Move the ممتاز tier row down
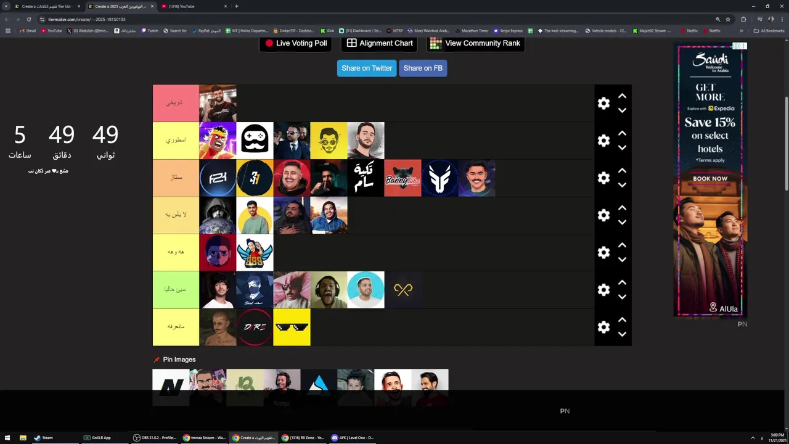This screenshot has width=789, height=444. [622, 185]
